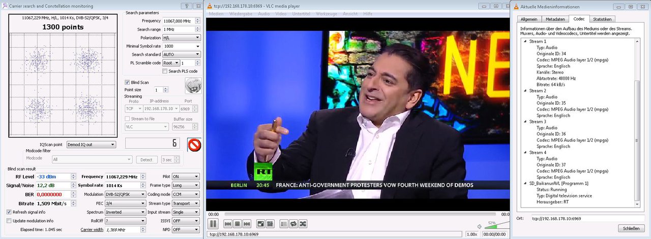Pause playback in VLC

(213, 224)
